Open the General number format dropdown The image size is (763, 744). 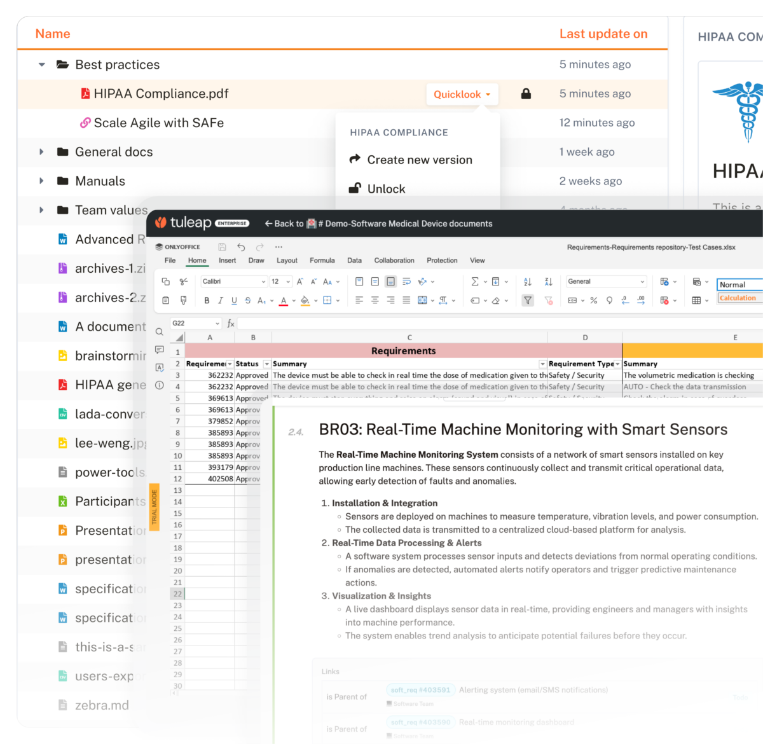pos(606,281)
